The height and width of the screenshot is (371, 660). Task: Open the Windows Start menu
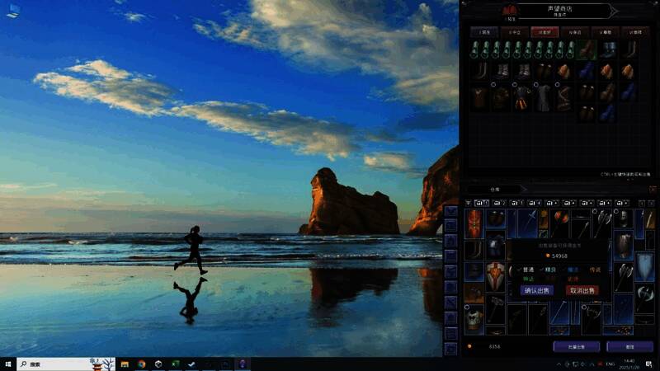[x=8, y=364]
